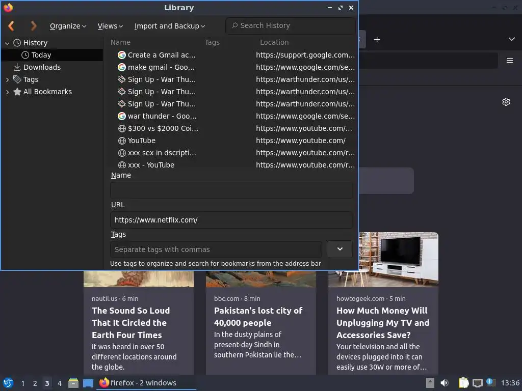Open the Organize menu
The width and height of the screenshot is (522, 391).
(68, 26)
